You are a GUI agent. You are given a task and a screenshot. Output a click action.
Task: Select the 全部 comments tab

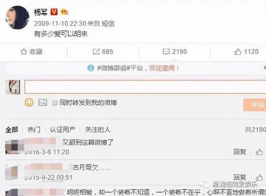pyautogui.click(x=12, y=130)
